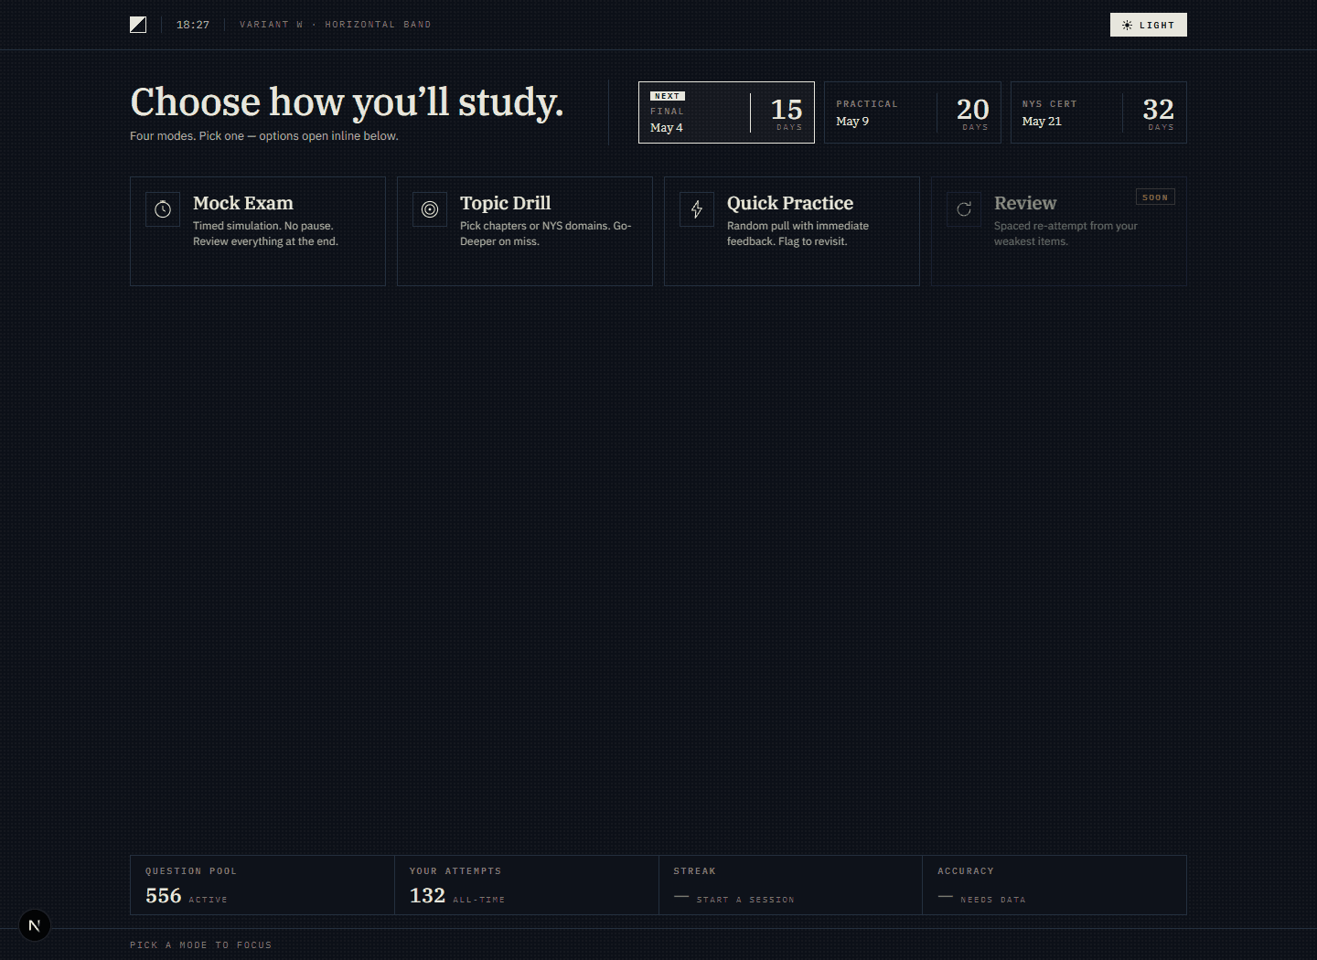Click 'Pick chapters or NYS domains' description

545,233
